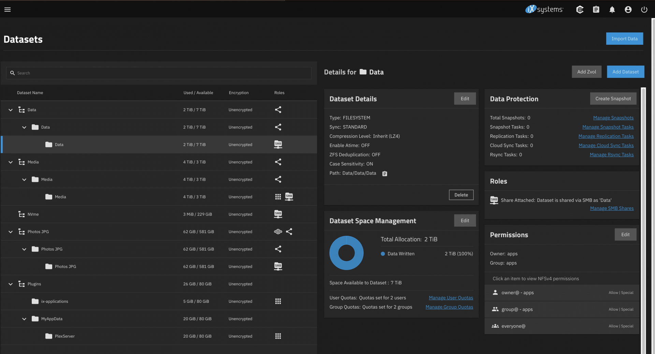This screenshot has width=655, height=354.
Task: Edit dataset Permissions
Action: 625,235
